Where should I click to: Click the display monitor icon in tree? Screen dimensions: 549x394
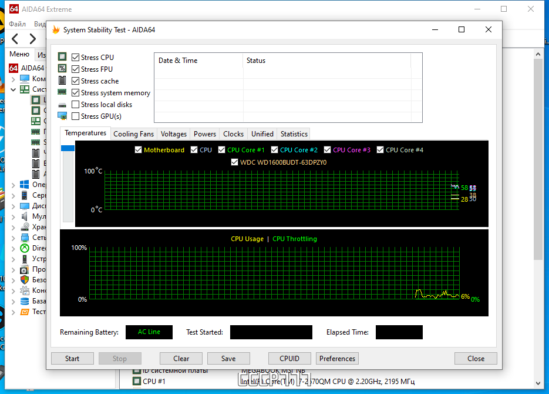point(25,206)
